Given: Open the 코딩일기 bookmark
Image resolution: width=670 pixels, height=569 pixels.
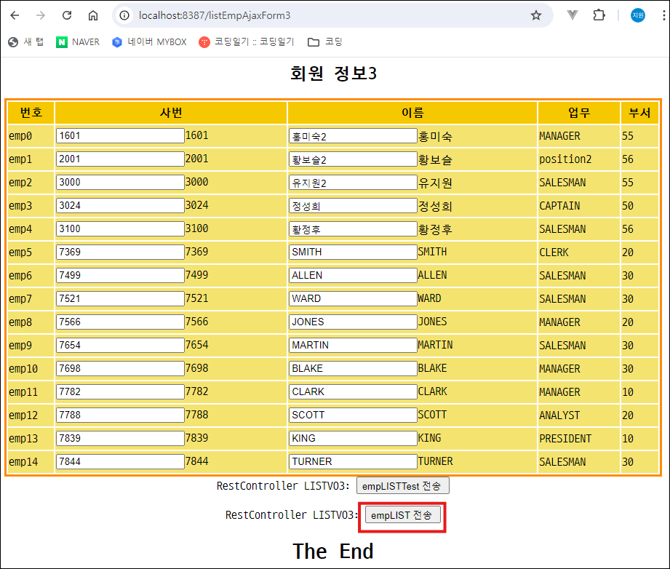Looking at the screenshot, I should 247,42.
